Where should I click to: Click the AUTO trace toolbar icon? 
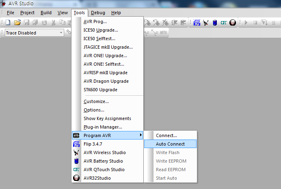(x=163, y=32)
